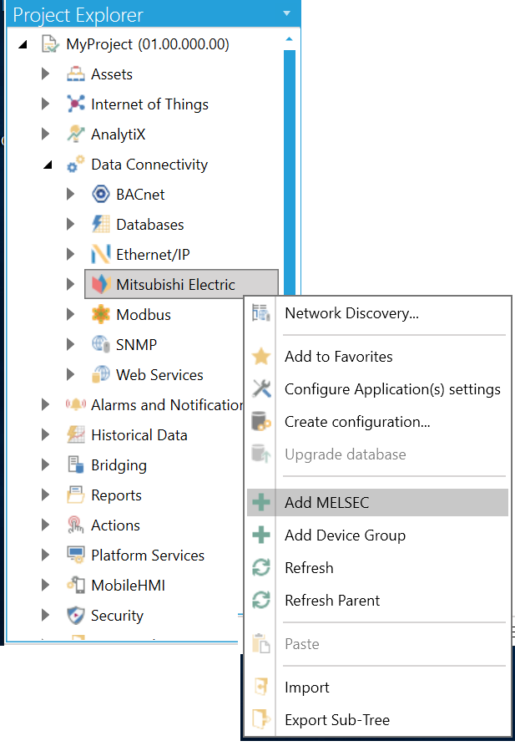Click the Databases lightning grid icon
The image size is (515, 746).
(x=101, y=224)
